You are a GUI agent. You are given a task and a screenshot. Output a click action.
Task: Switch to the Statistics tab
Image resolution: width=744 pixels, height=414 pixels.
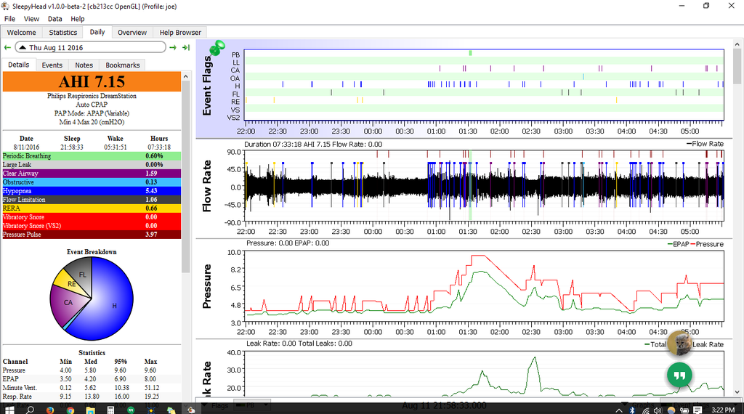pos(63,33)
